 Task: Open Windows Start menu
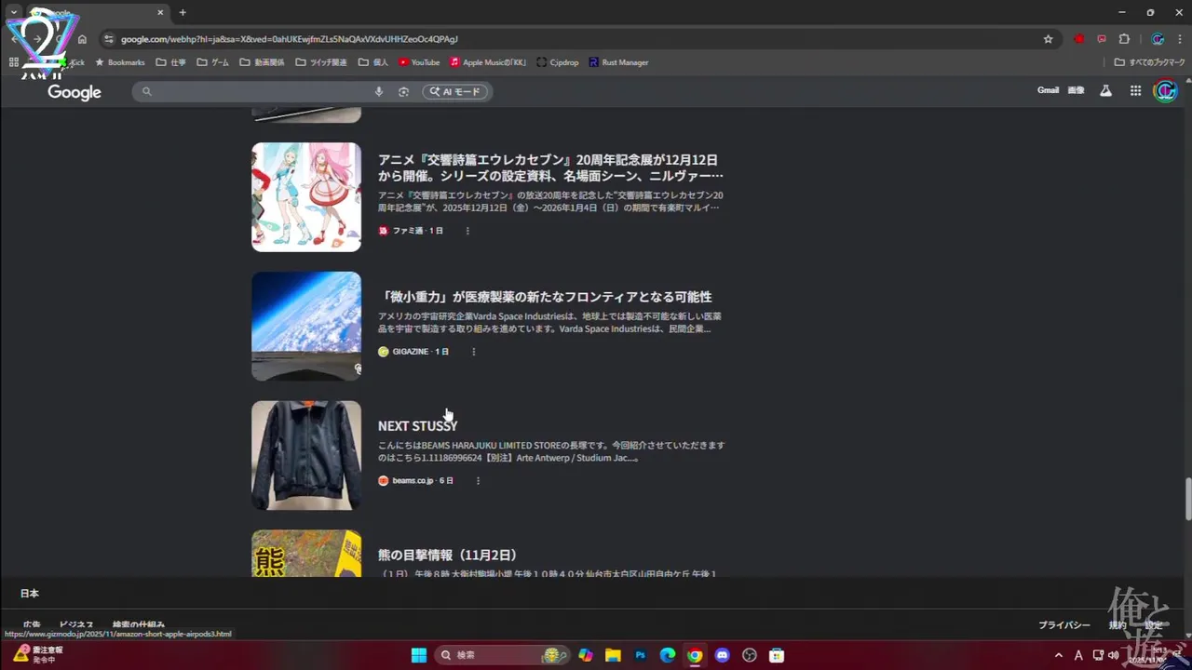click(x=419, y=655)
